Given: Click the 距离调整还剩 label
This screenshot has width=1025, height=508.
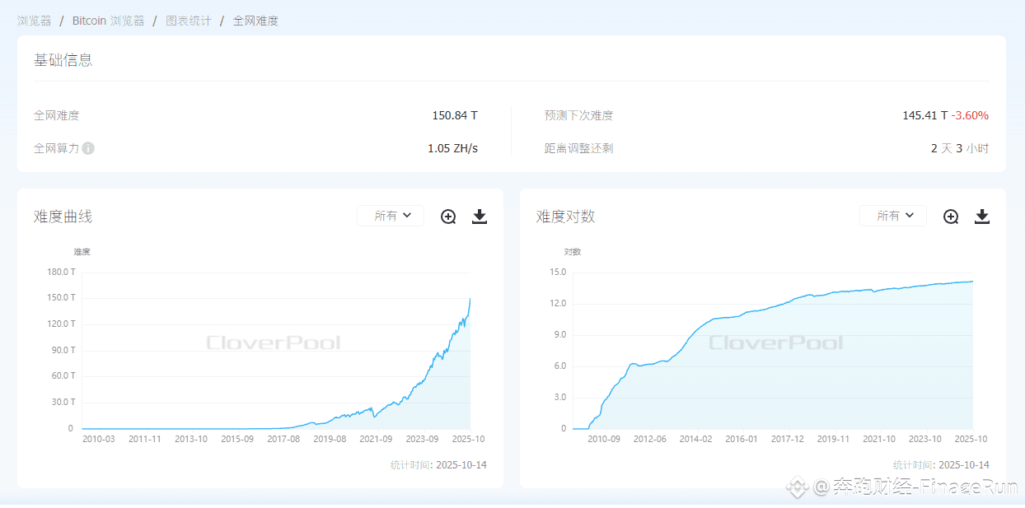Looking at the screenshot, I should click(578, 148).
